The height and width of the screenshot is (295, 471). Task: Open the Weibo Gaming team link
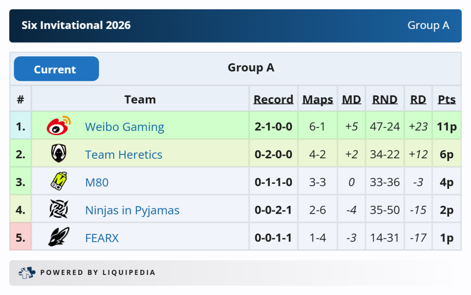click(125, 127)
